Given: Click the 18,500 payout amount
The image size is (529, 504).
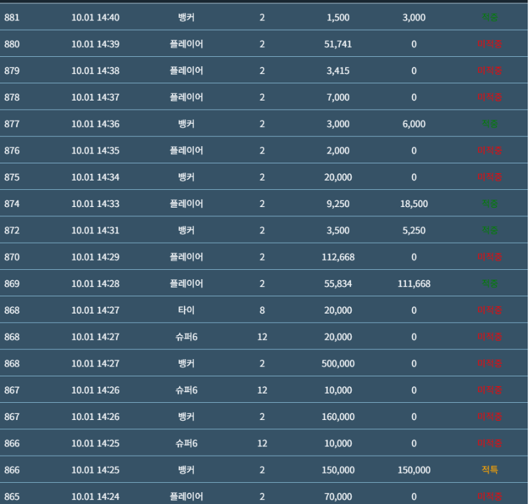Looking at the screenshot, I should 414,204.
